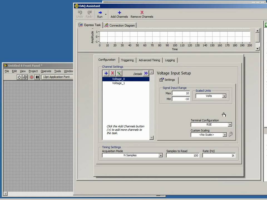Open the Scaled Units Volts dropdown

(211, 96)
